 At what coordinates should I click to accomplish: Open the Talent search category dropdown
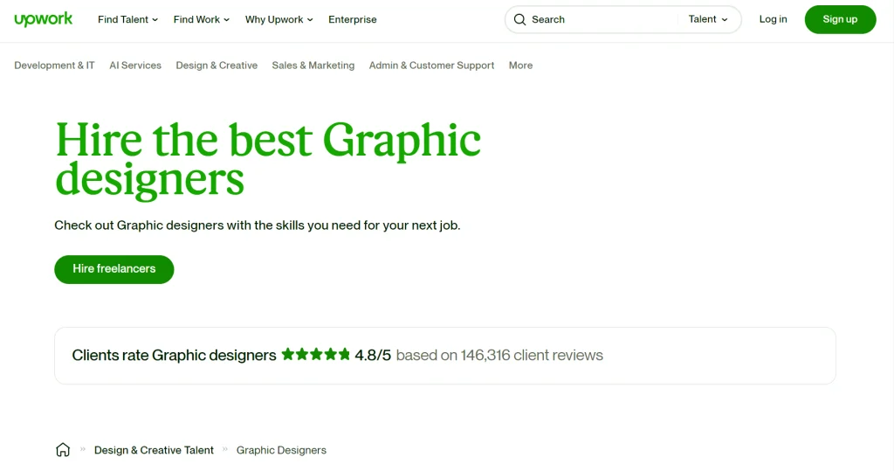tap(708, 19)
